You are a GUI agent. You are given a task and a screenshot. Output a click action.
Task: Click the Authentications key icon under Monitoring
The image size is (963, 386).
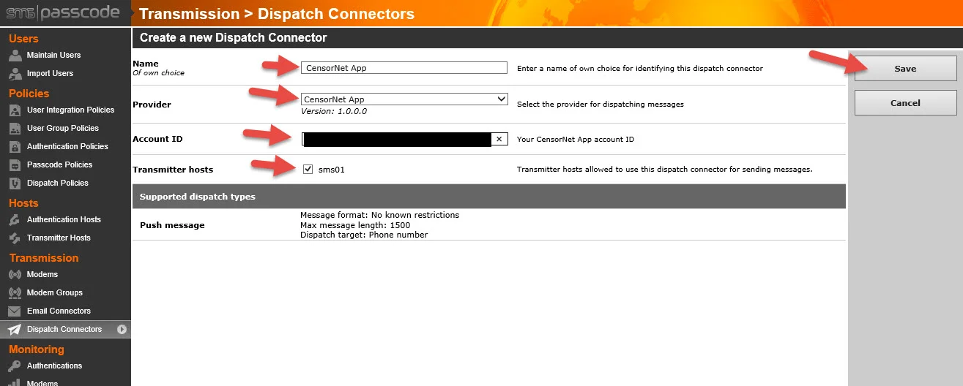[14, 366]
